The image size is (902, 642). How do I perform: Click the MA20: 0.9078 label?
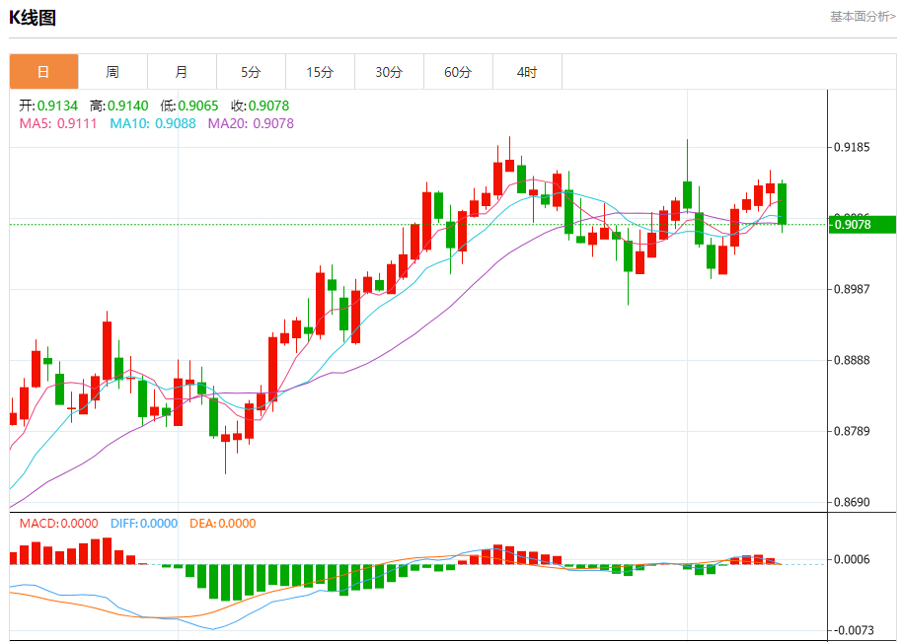[251, 123]
